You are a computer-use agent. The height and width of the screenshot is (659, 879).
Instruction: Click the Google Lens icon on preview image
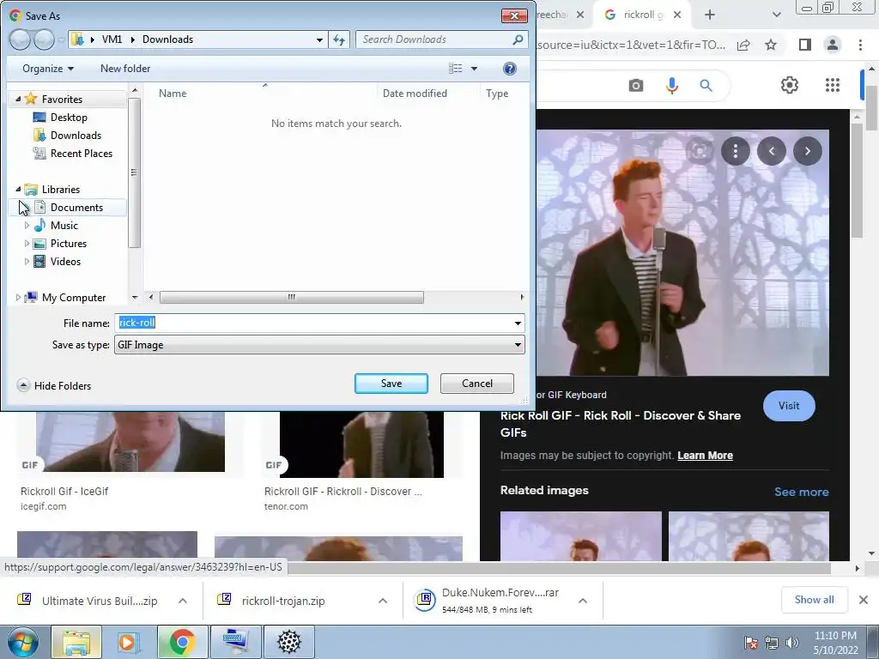click(700, 151)
